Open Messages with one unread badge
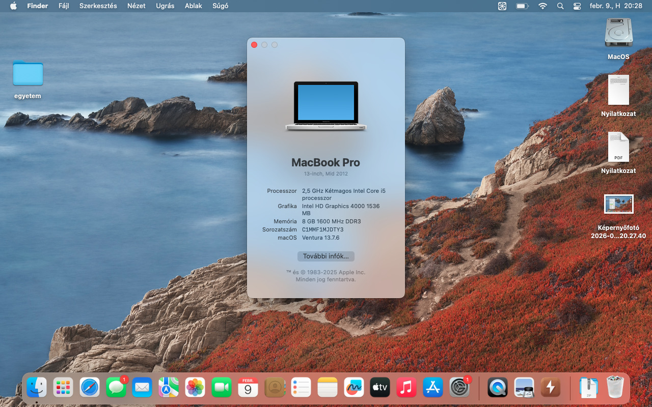652x407 pixels. tap(116, 388)
